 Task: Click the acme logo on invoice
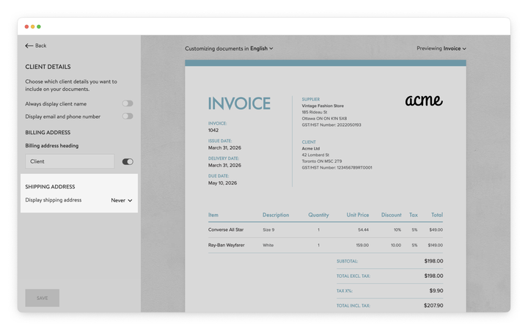(423, 100)
